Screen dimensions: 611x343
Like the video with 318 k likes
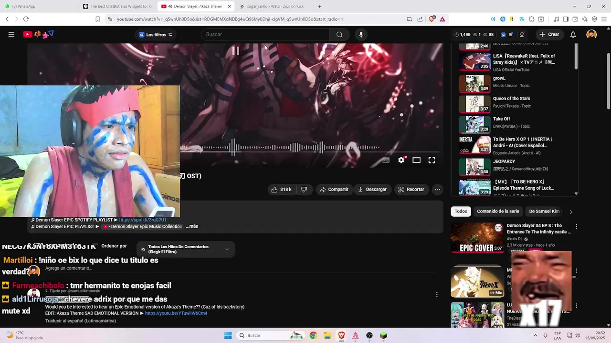[x=282, y=190]
